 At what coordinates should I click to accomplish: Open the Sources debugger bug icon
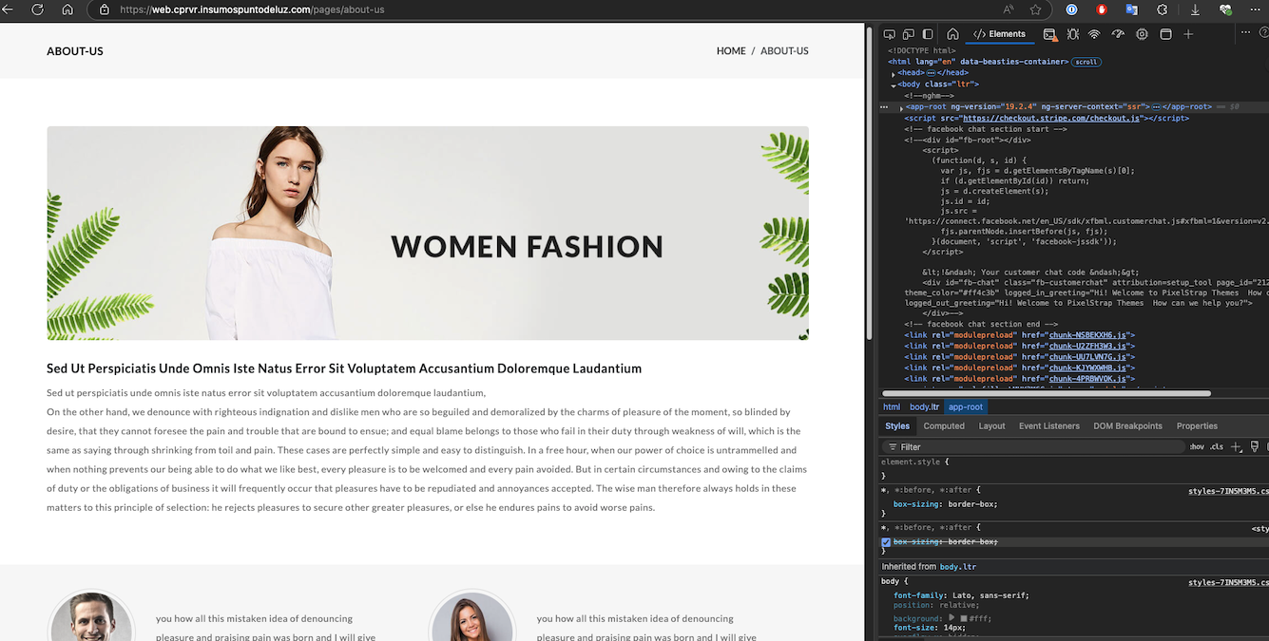1072,34
